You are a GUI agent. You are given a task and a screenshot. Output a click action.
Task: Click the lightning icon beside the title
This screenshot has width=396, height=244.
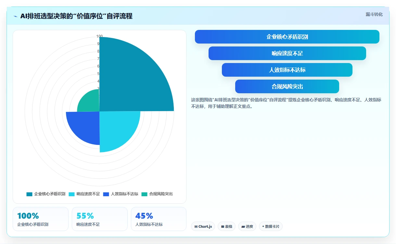[16, 16]
